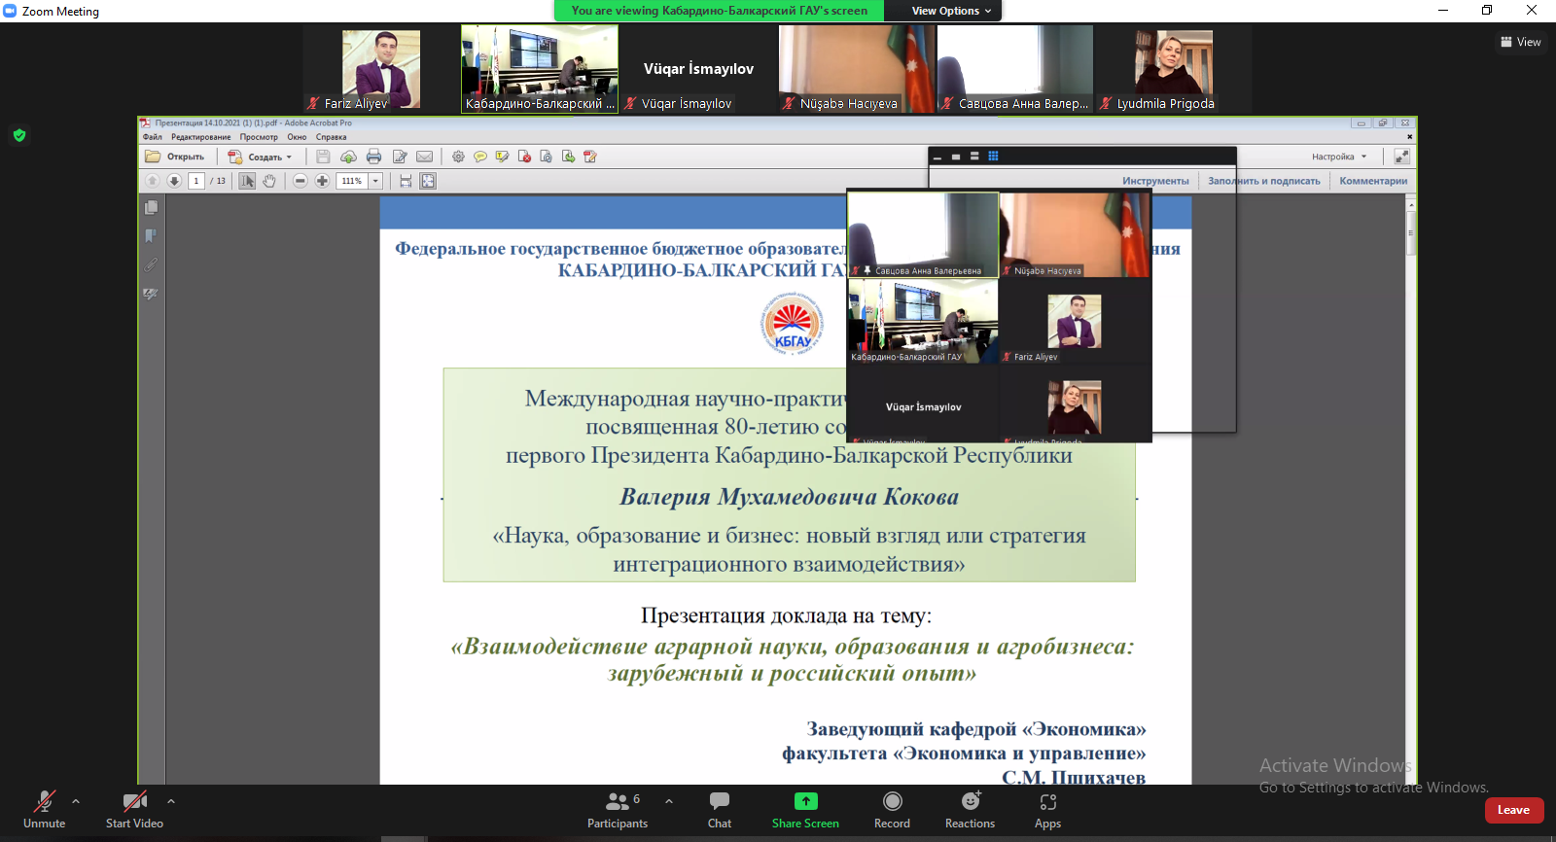Select Fariz Aliyev's video thumbnail
Viewport: 1556px width, 842px height.
pyautogui.click(x=381, y=69)
